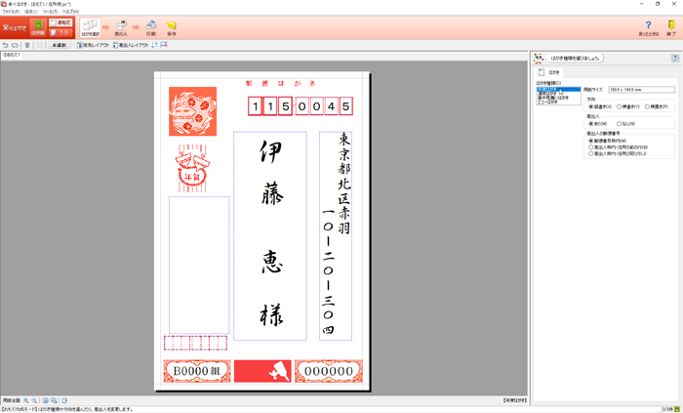This screenshot has width=683, height=413.
Task: Select 通常はがき in the postcard type list
Action: (547, 93)
